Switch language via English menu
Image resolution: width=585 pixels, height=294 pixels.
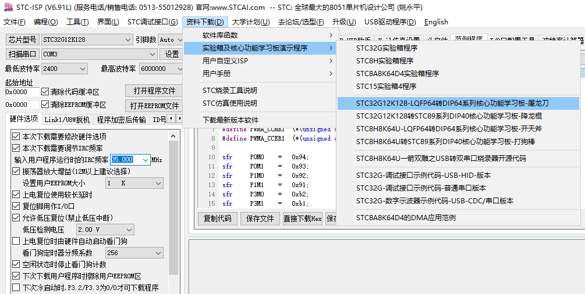[x=436, y=22]
